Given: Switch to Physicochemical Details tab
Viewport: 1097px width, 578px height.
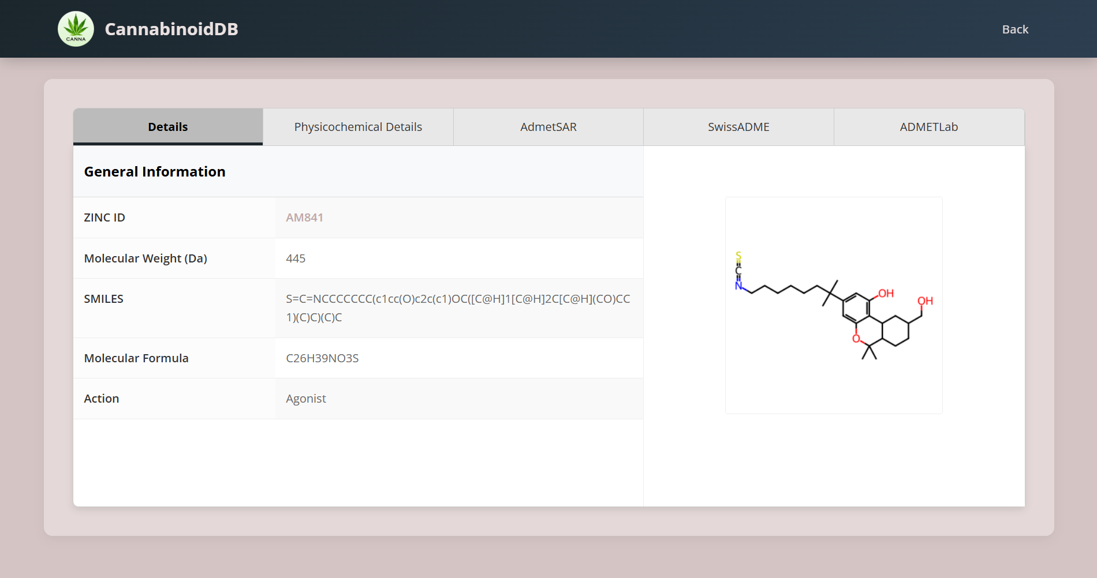Looking at the screenshot, I should 358,127.
